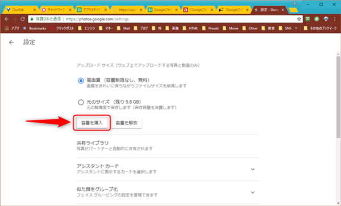
Task: Select the 元のサイズ upload size radio option
Action: 81,103
